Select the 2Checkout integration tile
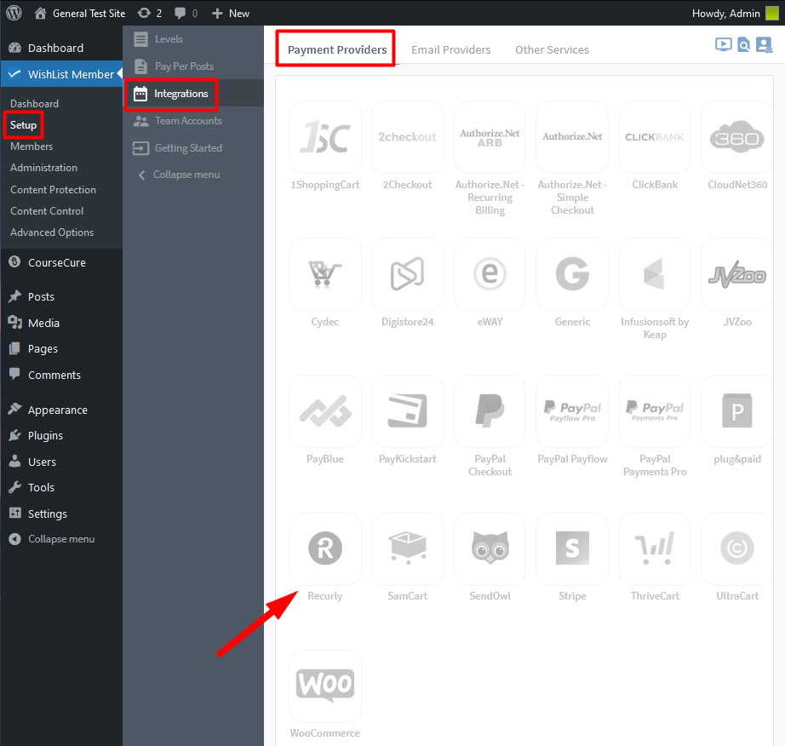 [408, 137]
